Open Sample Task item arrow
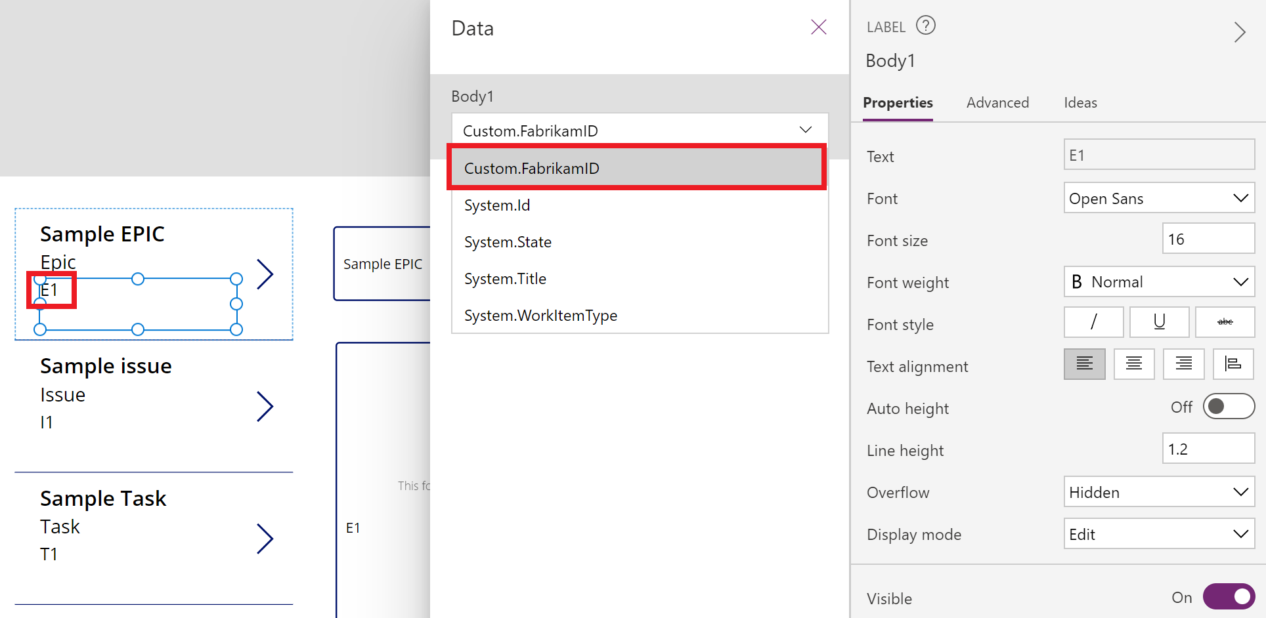1266x618 pixels. coord(265,539)
